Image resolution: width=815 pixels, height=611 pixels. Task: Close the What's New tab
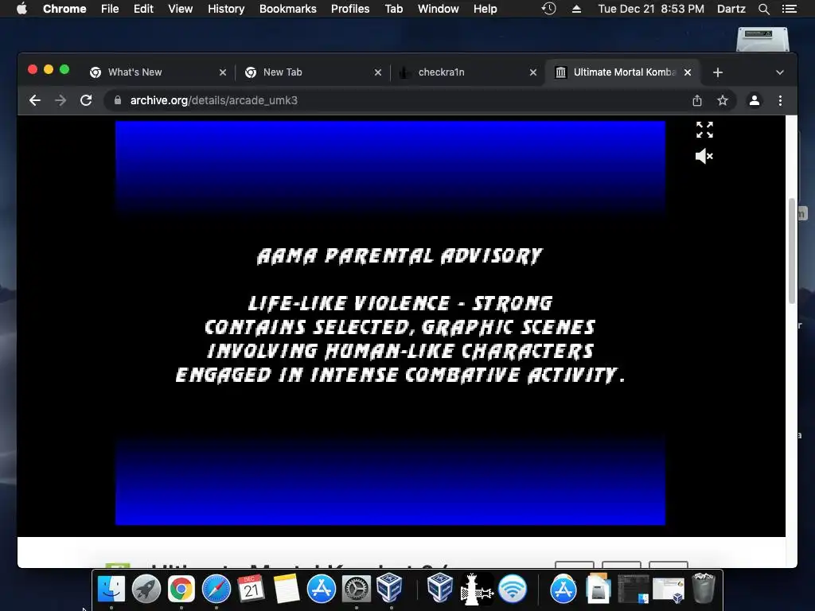click(223, 72)
